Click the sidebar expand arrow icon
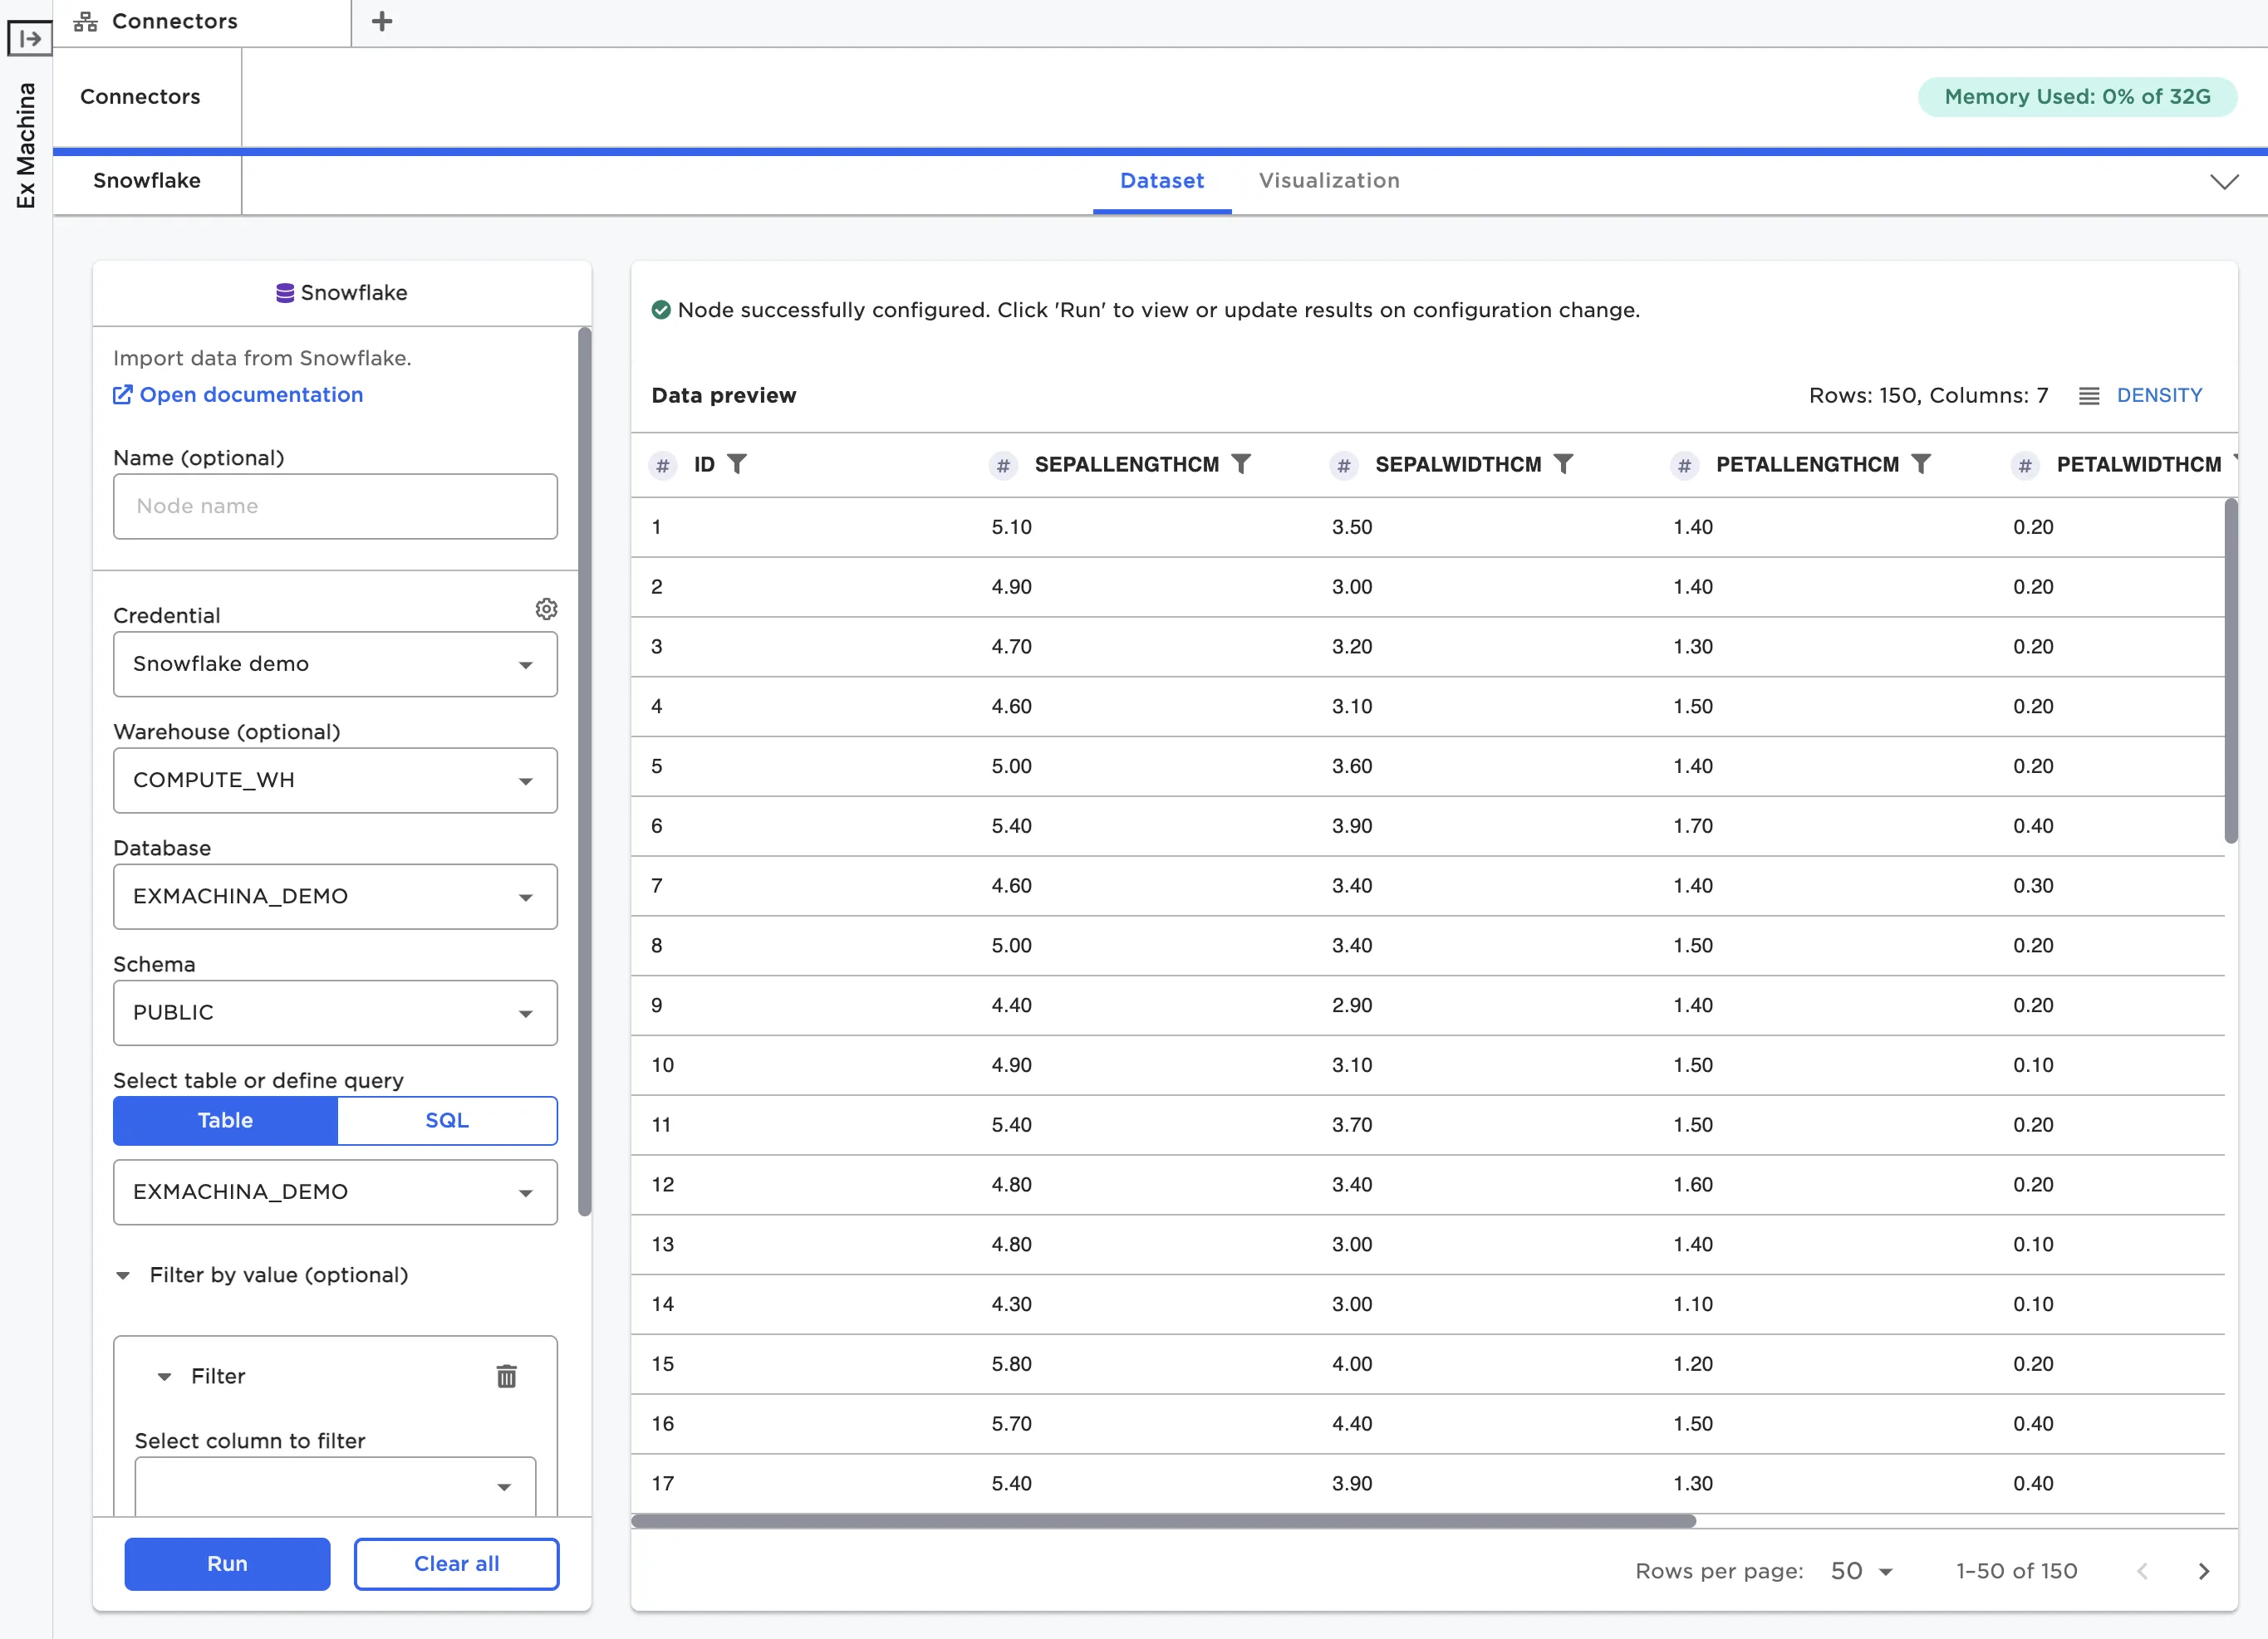 30,39
